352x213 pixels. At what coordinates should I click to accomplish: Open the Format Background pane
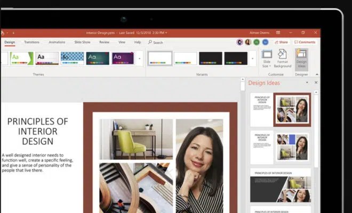pos(283,58)
